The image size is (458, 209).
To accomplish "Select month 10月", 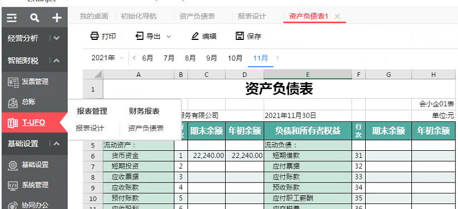I will [235, 58].
